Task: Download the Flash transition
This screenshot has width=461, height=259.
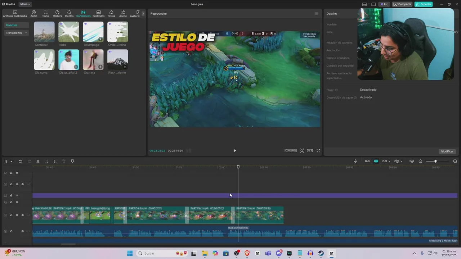Action: (x=125, y=67)
